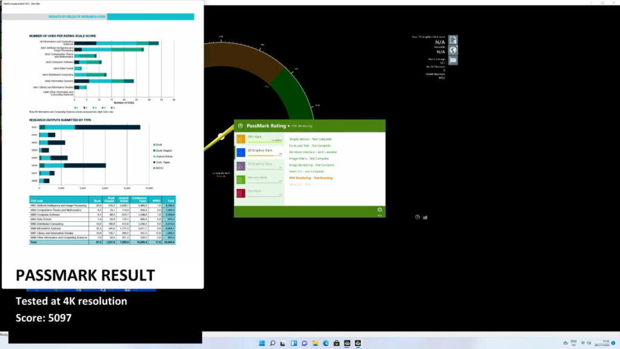This screenshot has width=620, height=349.
Task: Click the 3D Graphics Mark progress bar
Action: click(x=265, y=168)
